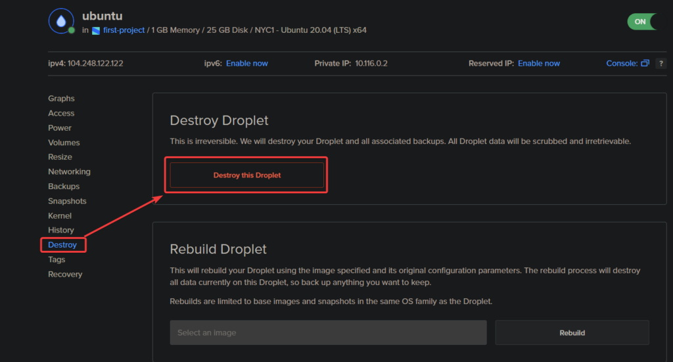Open the first-project link
The height and width of the screenshot is (362, 673).
[x=124, y=30]
